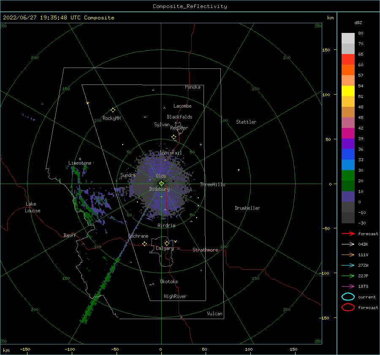Select the 42 dBZ pink color swatch
This screenshot has width=380, height=355.
348,123
